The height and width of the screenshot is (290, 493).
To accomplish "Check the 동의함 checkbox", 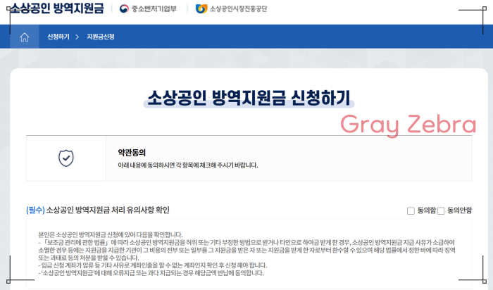I will 411,211.
